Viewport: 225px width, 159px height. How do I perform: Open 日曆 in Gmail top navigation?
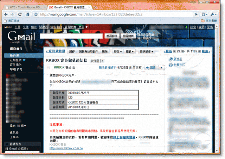tap(18, 27)
